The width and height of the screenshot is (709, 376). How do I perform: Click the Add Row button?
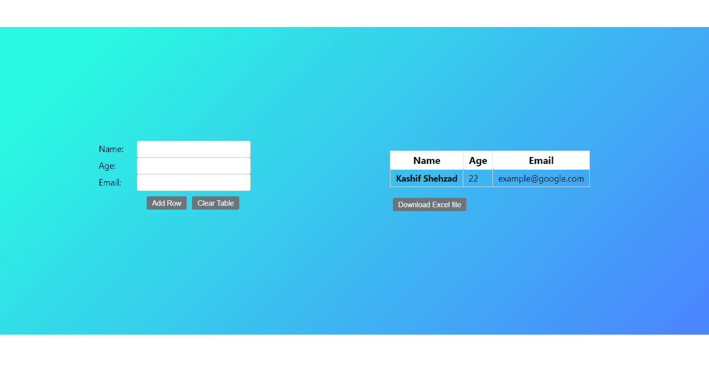pos(166,203)
